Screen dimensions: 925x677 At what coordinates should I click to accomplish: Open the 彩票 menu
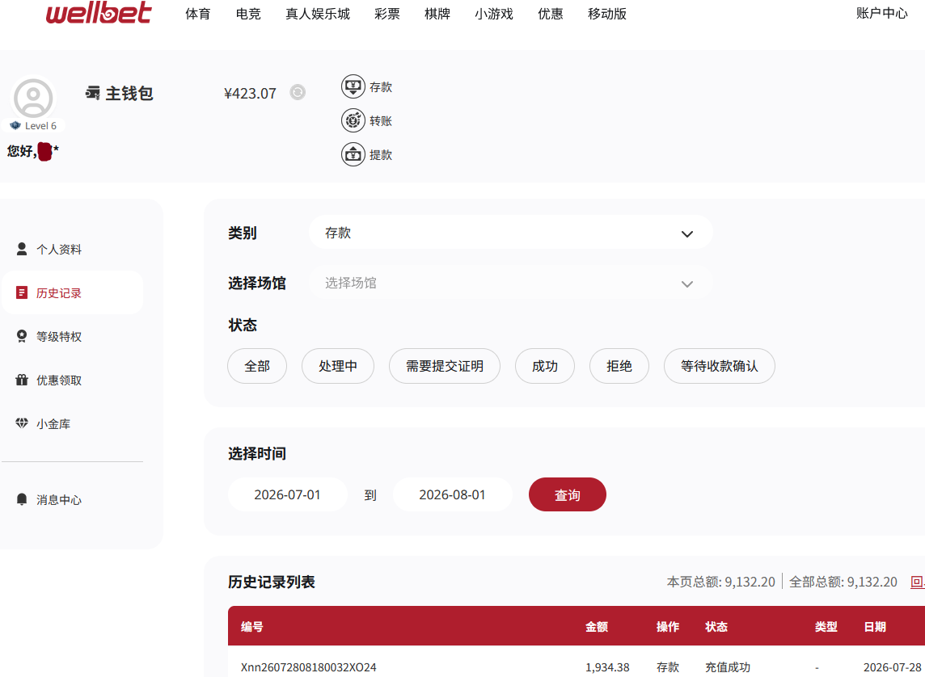pos(387,14)
